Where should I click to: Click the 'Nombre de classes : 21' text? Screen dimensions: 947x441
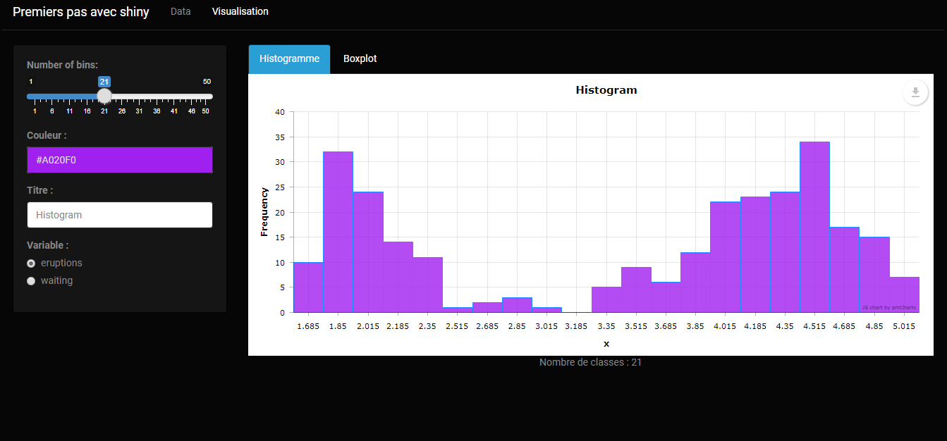point(590,361)
